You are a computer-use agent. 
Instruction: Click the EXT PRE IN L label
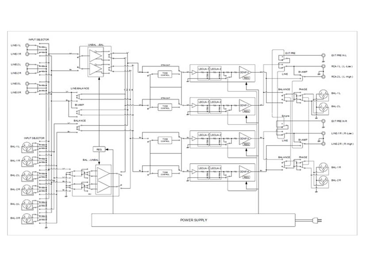click(339, 55)
